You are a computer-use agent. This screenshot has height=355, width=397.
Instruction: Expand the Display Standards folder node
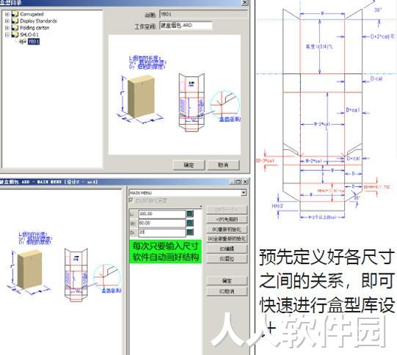coord(7,21)
